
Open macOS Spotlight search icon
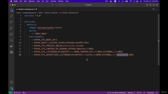click(x=134, y=1)
